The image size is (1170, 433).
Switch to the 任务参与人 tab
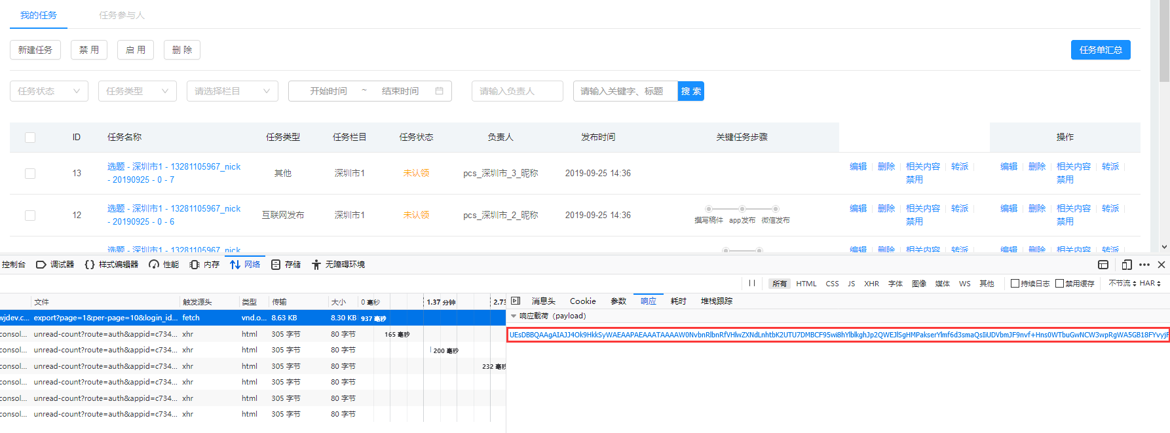click(122, 15)
